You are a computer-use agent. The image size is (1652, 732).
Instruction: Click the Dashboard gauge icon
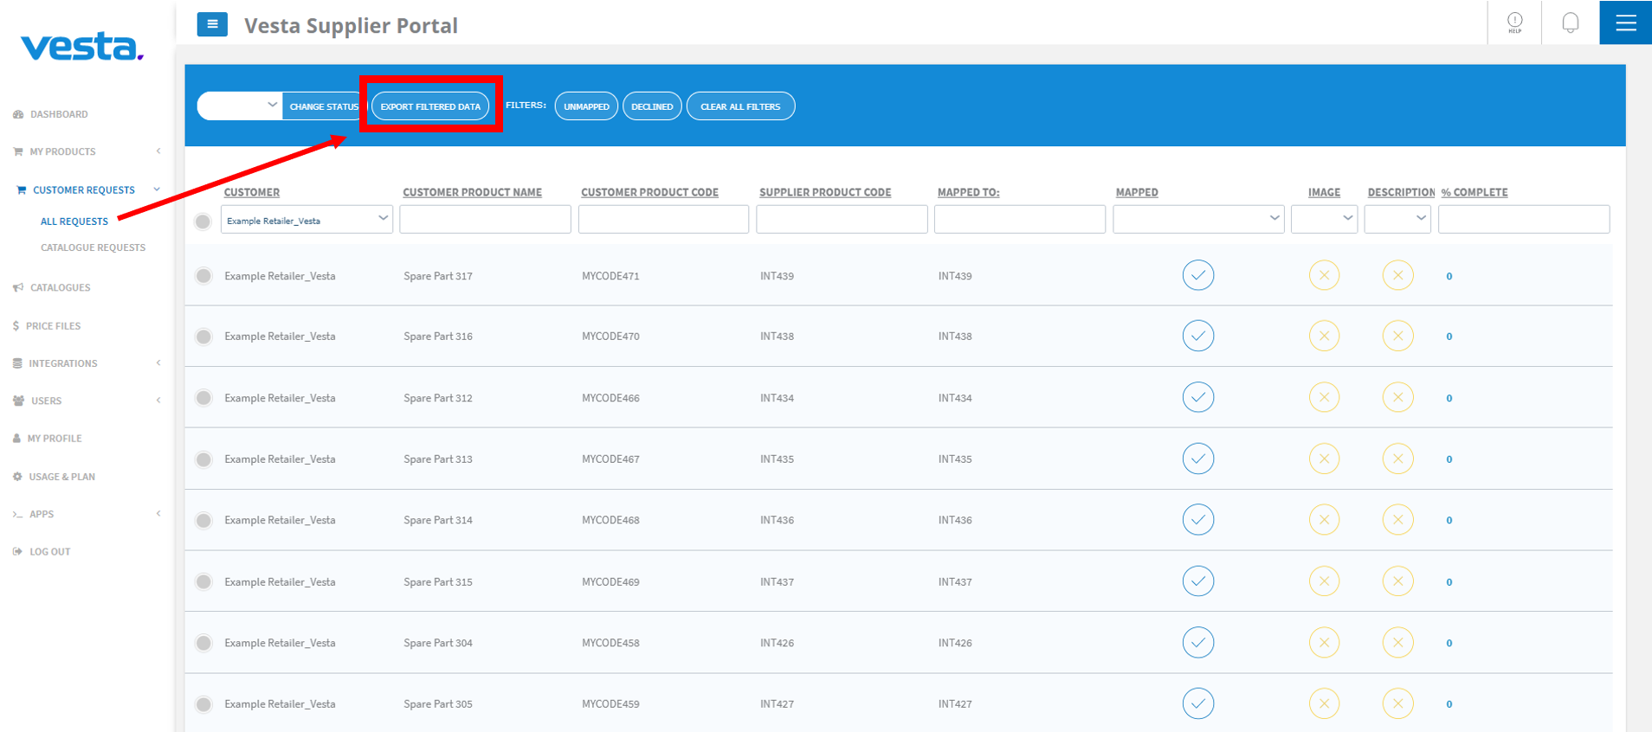pyautogui.click(x=18, y=114)
